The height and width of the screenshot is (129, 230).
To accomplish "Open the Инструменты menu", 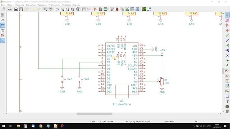I will tap(54, 5).
